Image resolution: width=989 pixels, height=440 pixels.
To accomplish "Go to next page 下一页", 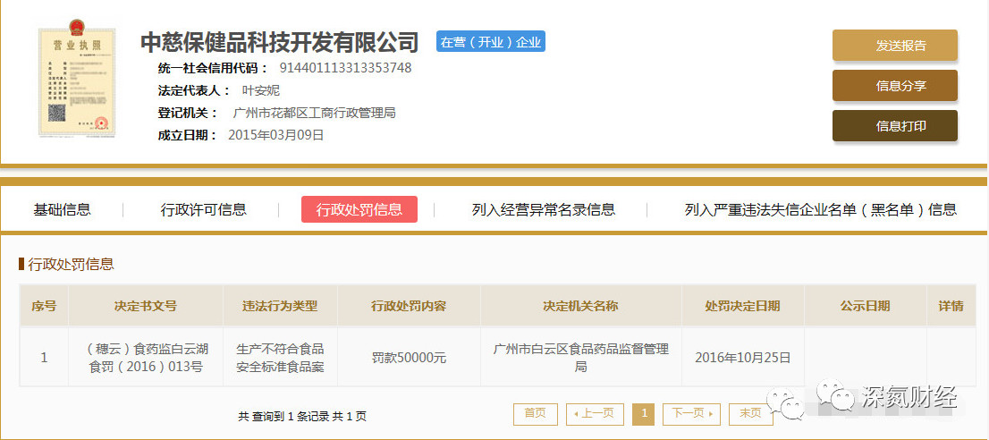I will point(691,413).
